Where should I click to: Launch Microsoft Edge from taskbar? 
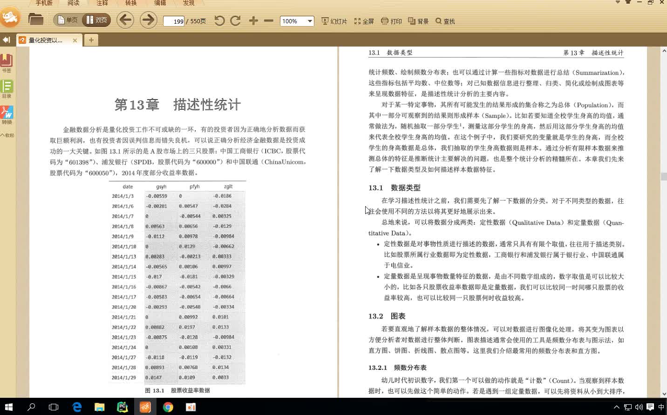(77, 407)
